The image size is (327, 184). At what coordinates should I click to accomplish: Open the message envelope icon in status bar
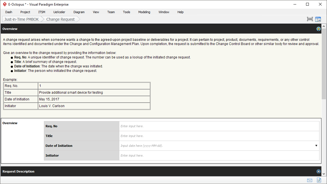310,180
